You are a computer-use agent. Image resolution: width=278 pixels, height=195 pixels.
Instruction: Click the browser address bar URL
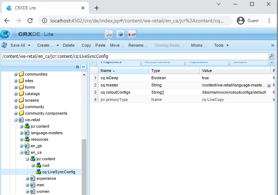pyautogui.click(x=137, y=21)
